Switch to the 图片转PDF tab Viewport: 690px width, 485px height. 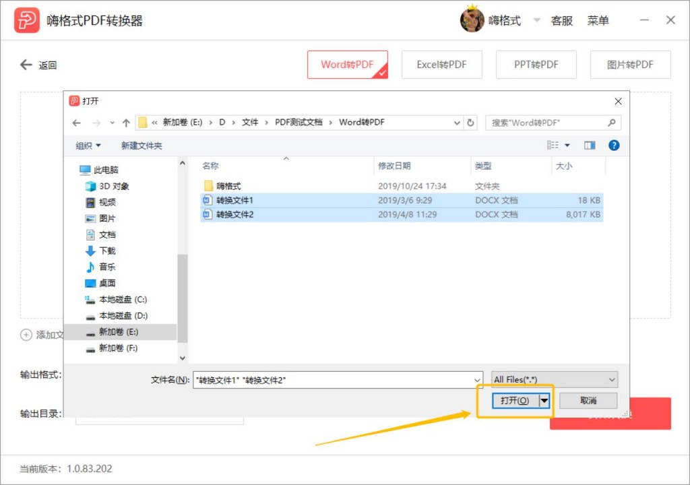coord(631,64)
